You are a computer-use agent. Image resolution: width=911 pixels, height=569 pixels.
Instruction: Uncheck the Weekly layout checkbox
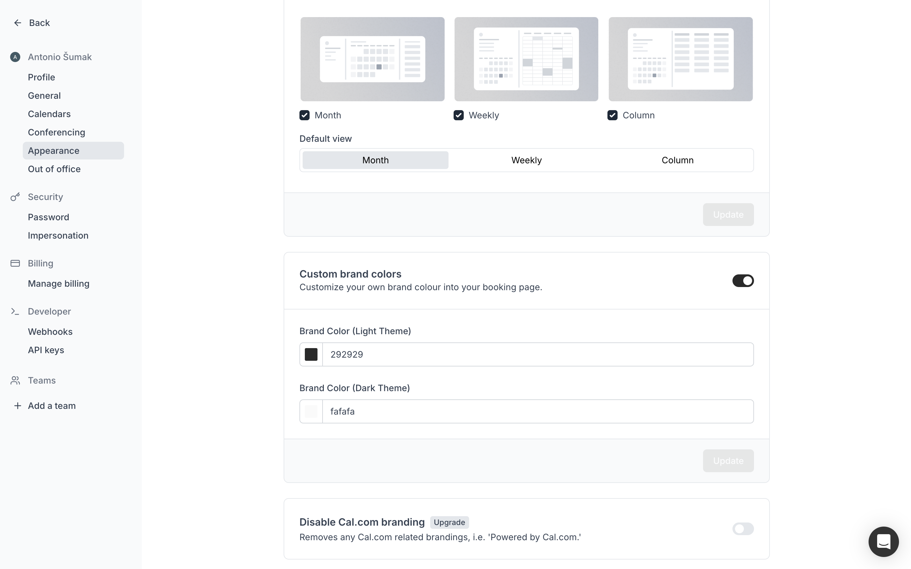coord(458,115)
